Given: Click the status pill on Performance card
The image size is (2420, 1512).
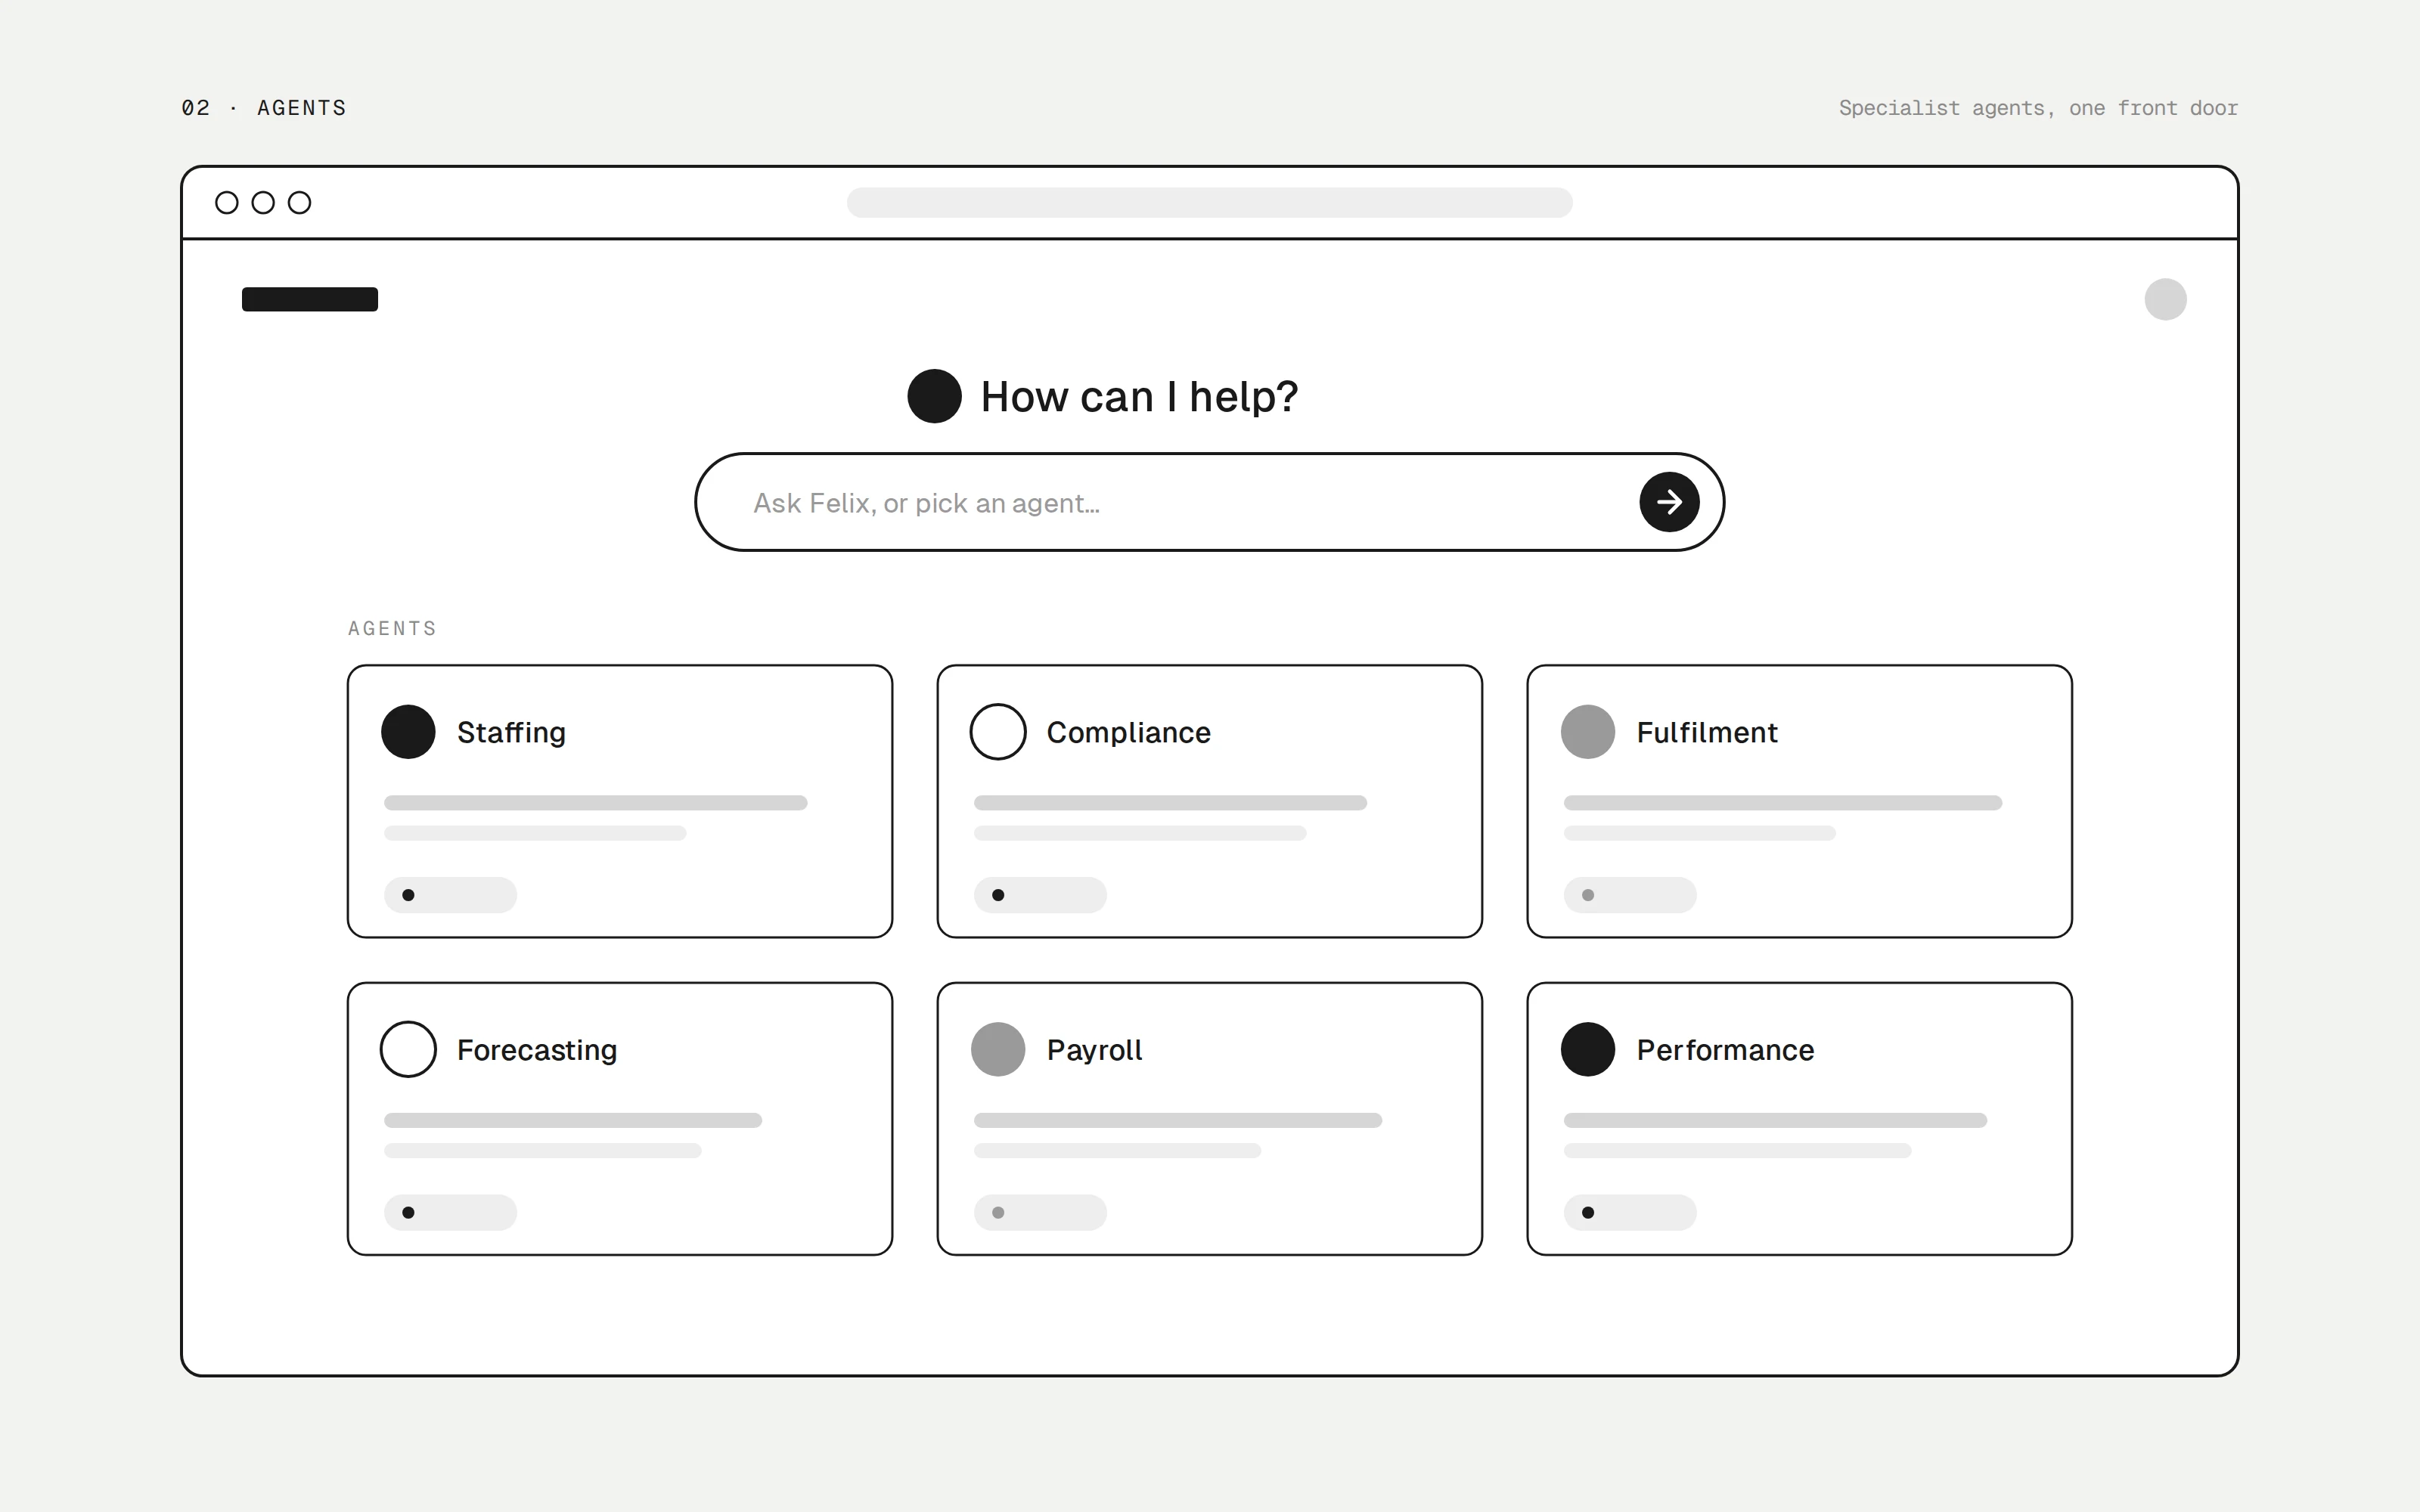Looking at the screenshot, I should 1630,1212.
